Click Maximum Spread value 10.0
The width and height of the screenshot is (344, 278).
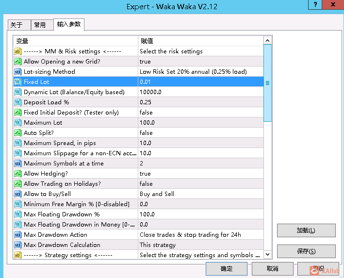click(x=146, y=143)
